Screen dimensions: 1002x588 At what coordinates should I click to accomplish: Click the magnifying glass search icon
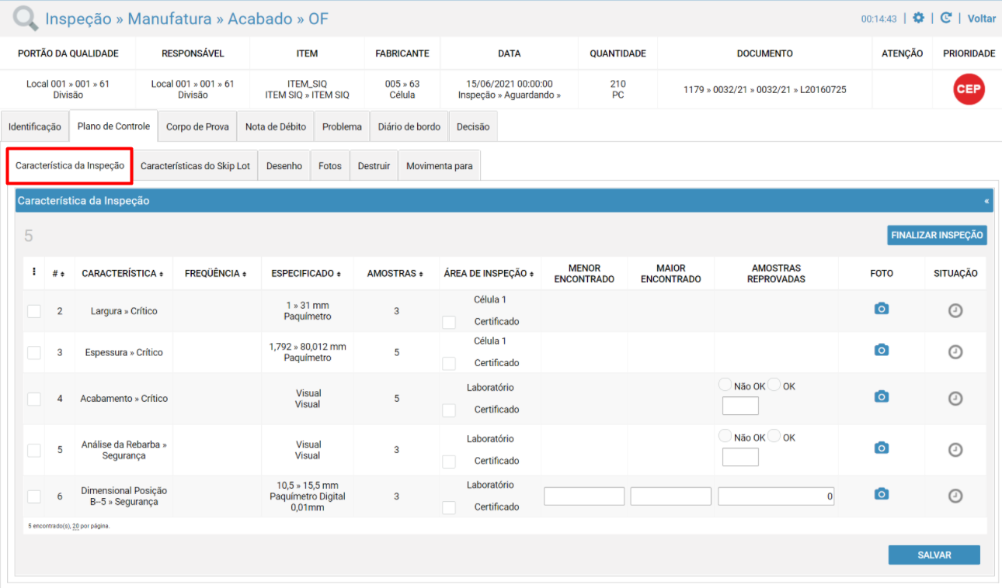point(26,18)
